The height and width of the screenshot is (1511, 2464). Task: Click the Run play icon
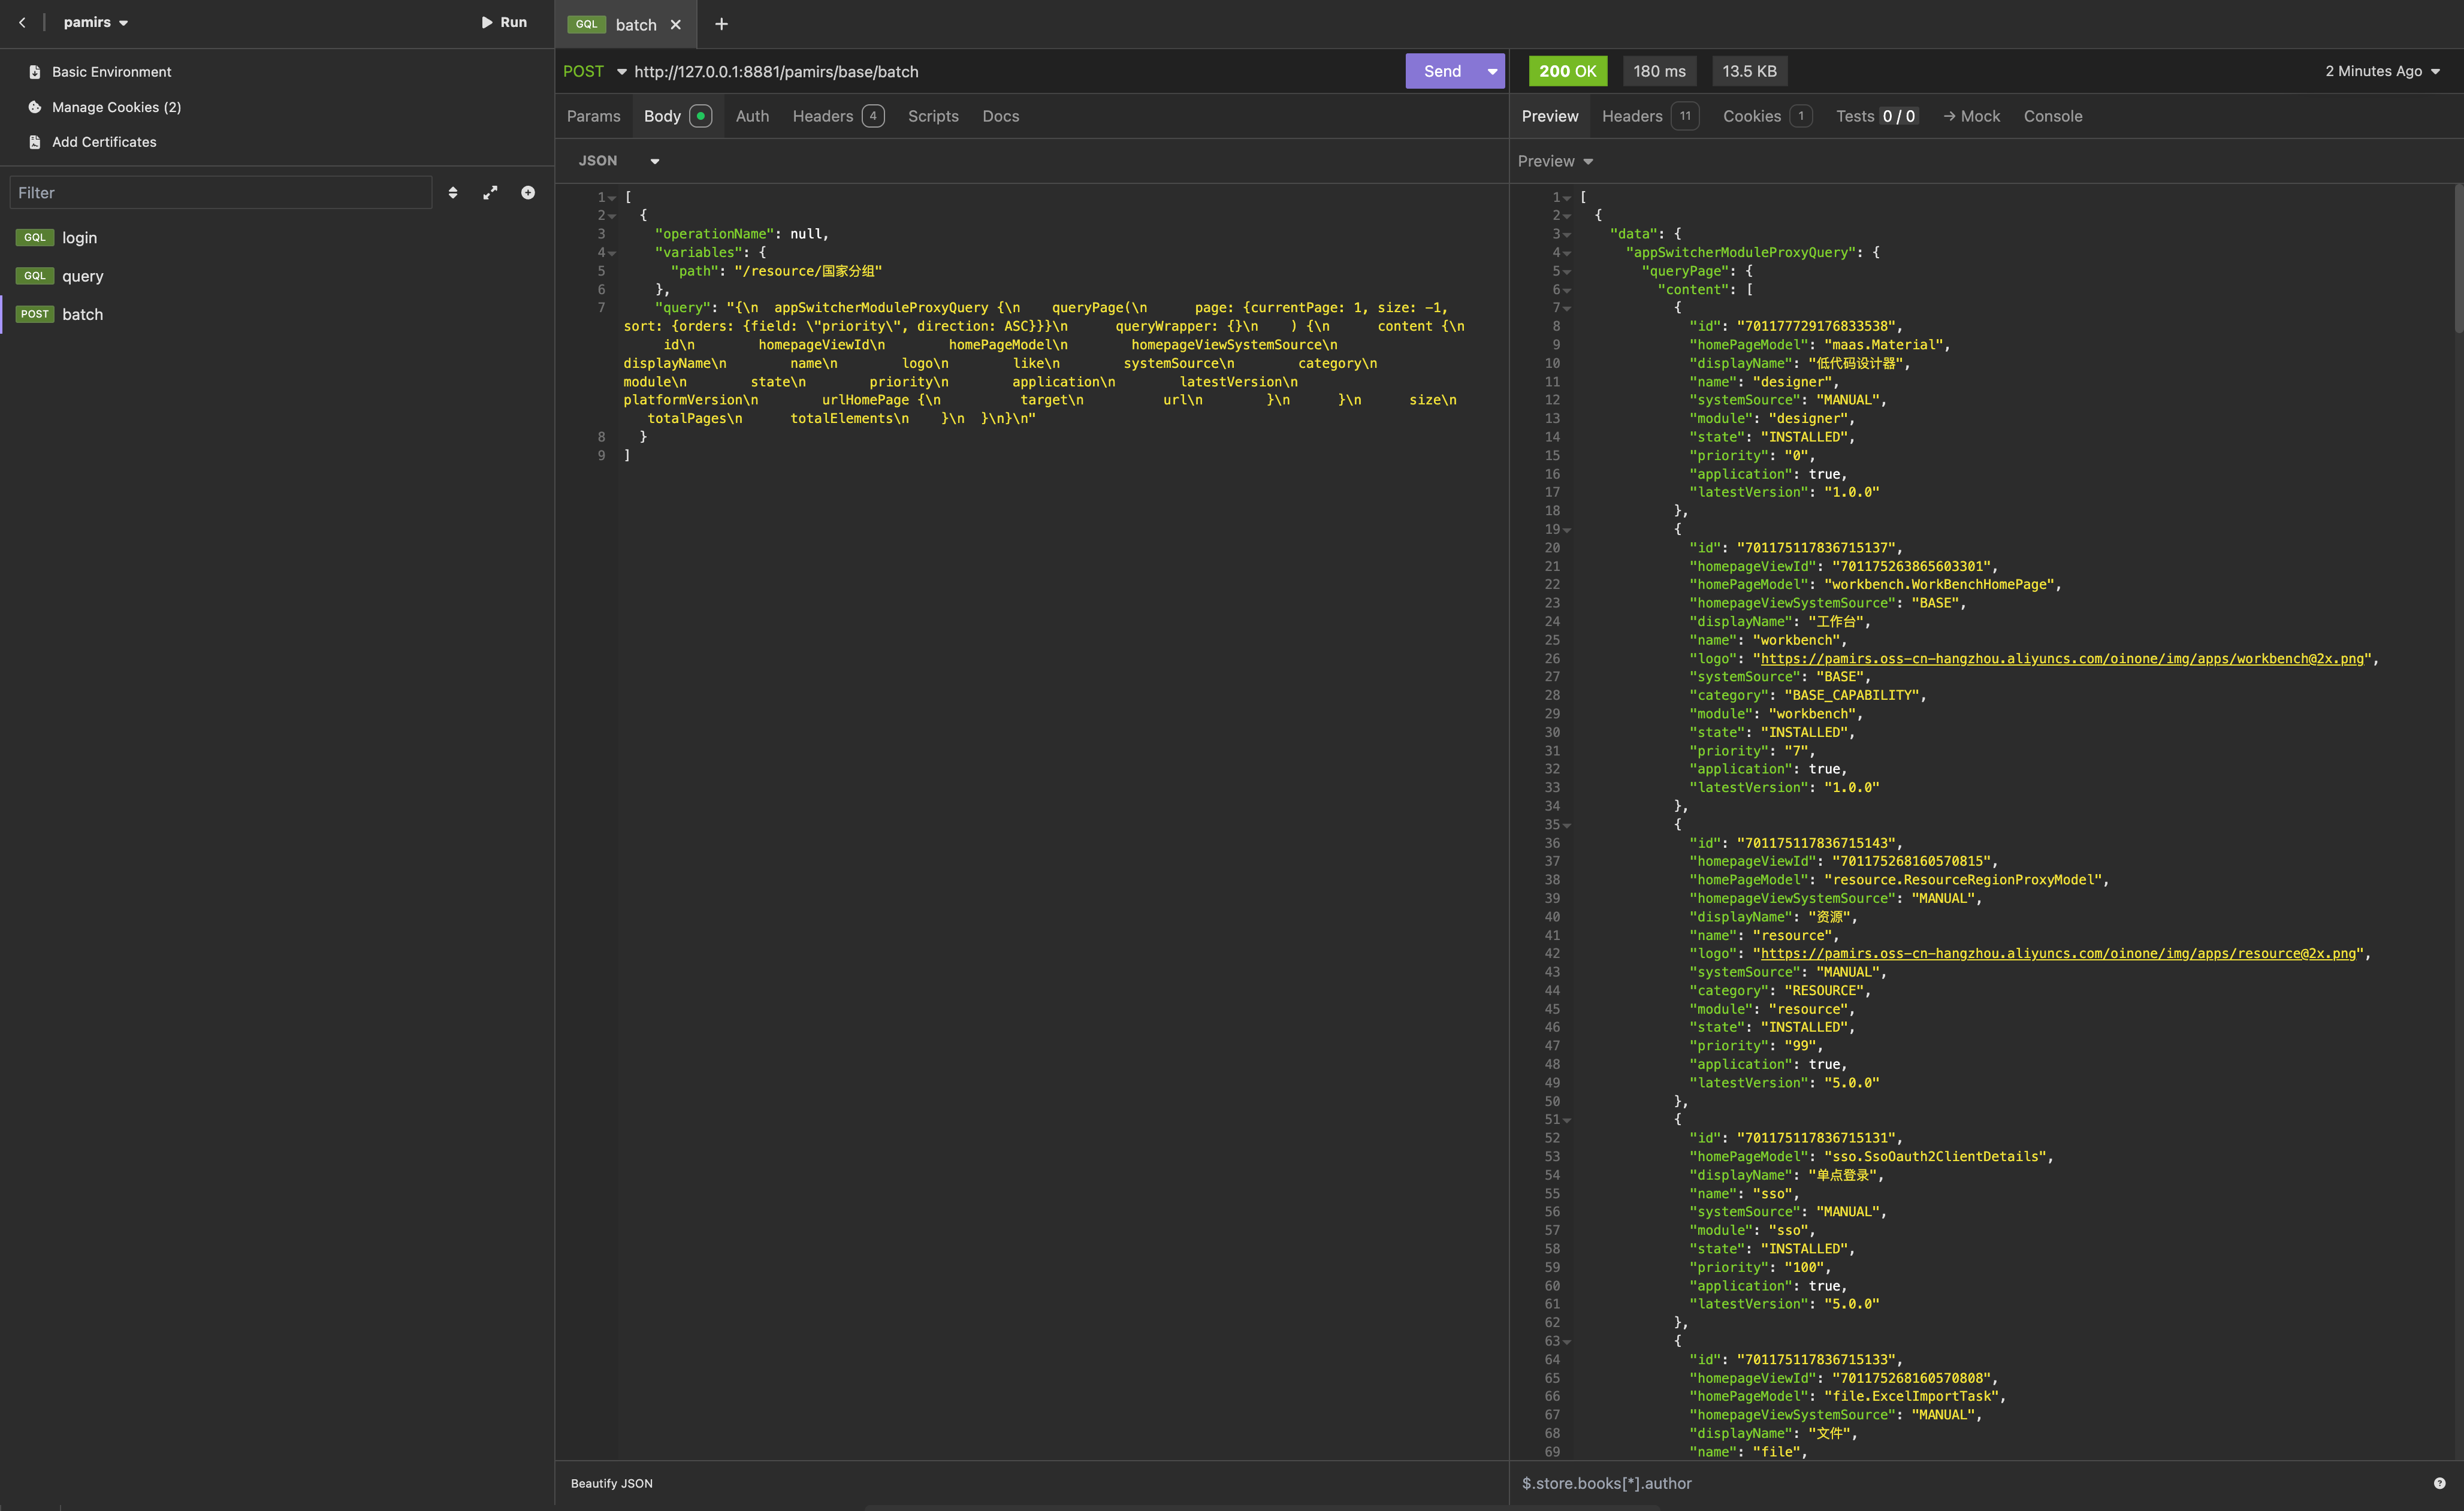point(487,22)
